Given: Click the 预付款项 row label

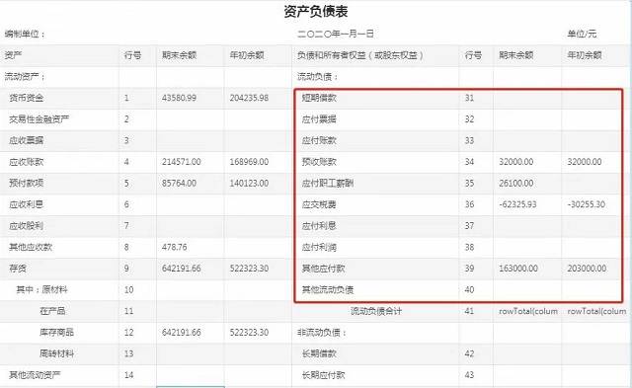Looking at the screenshot, I should (27, 184).
